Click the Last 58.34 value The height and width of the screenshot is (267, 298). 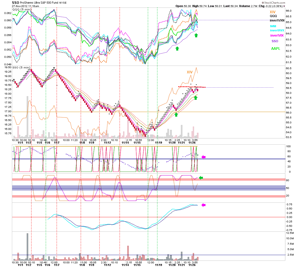coord(231,6)
